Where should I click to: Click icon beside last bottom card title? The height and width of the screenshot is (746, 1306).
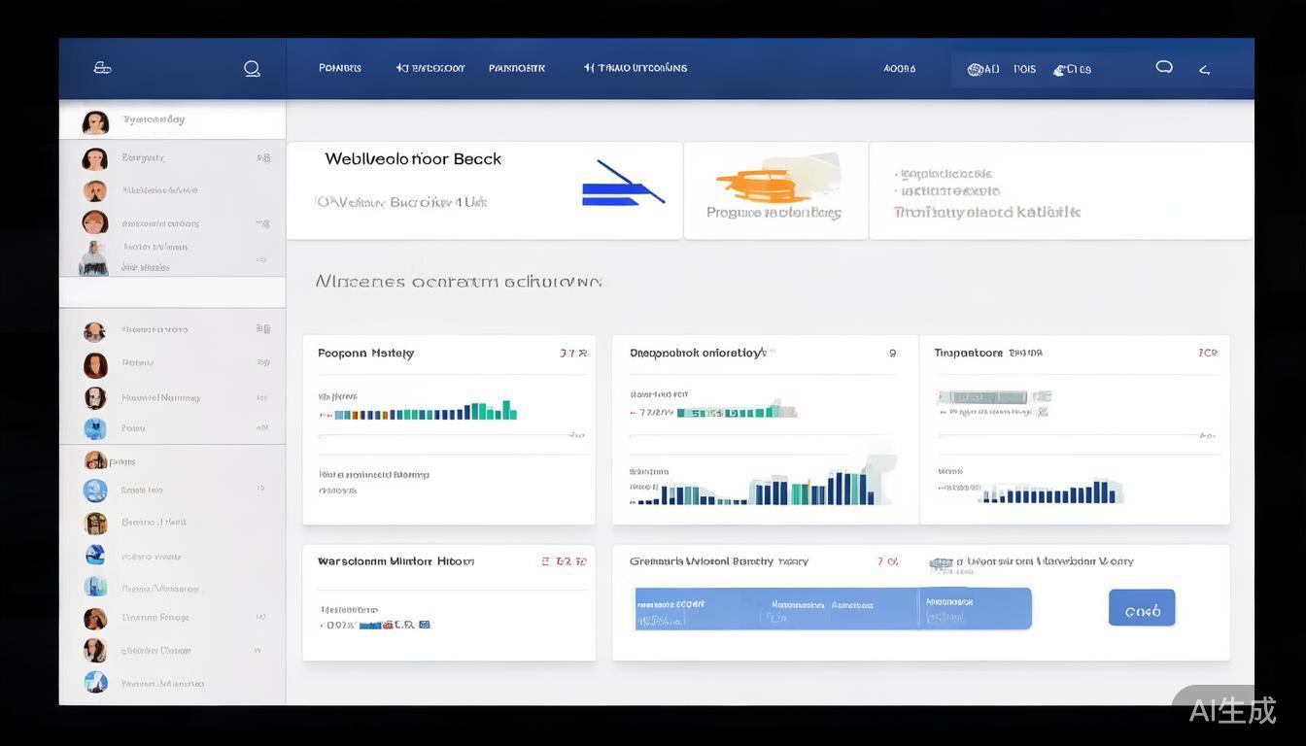[x=940, y=563]
